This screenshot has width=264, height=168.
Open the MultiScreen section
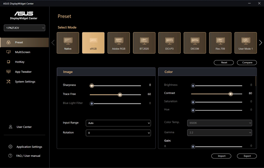[x=22, y=52]
